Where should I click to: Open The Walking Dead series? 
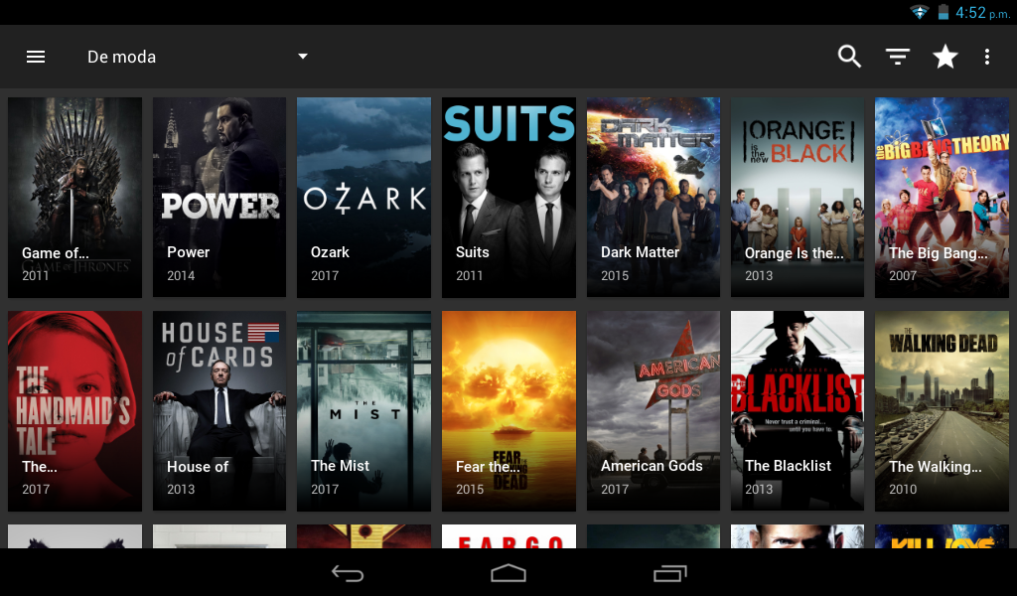pyautogui.click(x=942, y=410)
